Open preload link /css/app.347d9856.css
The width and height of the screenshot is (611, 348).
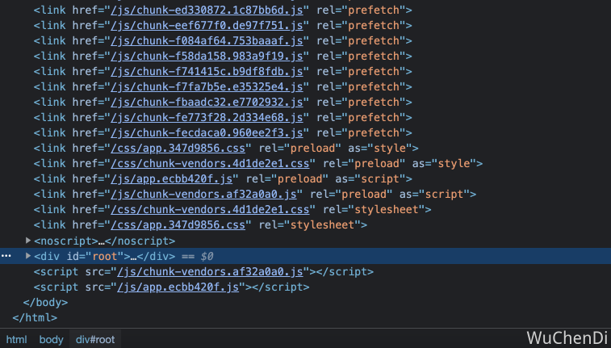tap(178, 148)
